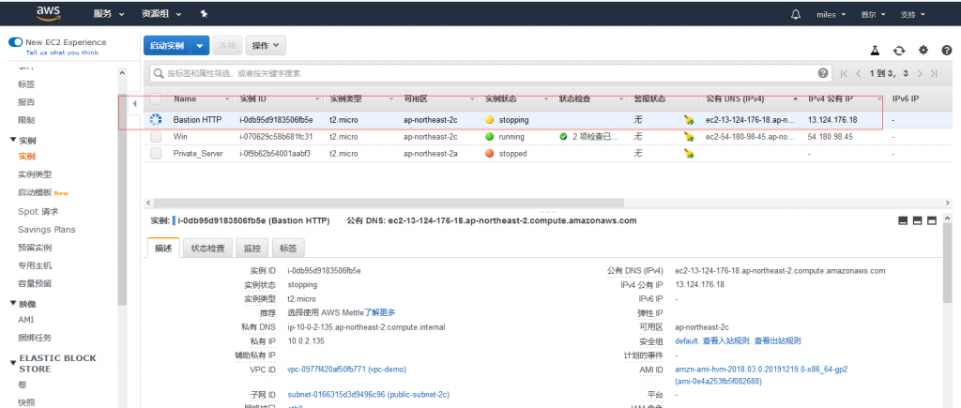
Task: Open 实例类型 in the sidebar
Action: (35, 174)
